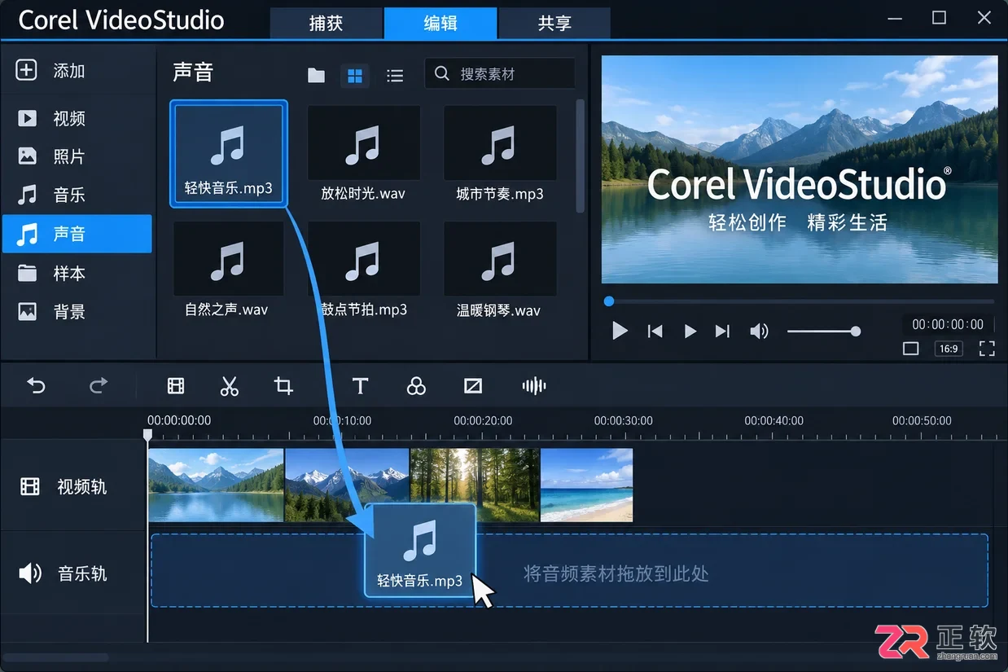This screenshot has height=672, width=1008.
Task: Click the 搜索素材 search field
Action: [x=499, y=73]
